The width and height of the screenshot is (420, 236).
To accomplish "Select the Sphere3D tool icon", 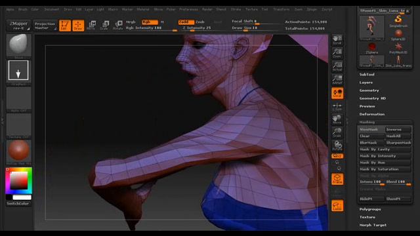I will pyautogui.click(x=398, y=35).
